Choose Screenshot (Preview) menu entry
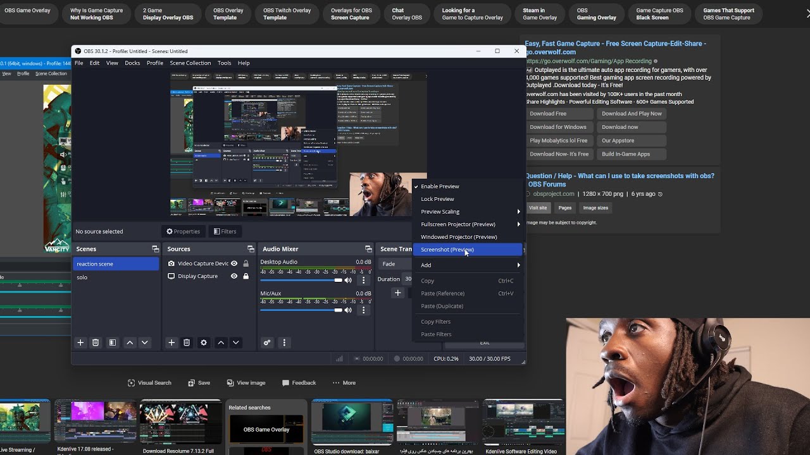The image size is (810, 455). (467, 250)
